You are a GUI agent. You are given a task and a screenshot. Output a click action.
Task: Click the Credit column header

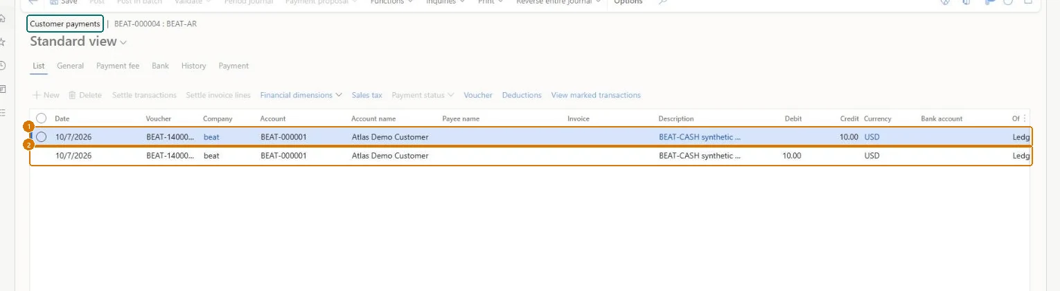(x=849, y=118)
